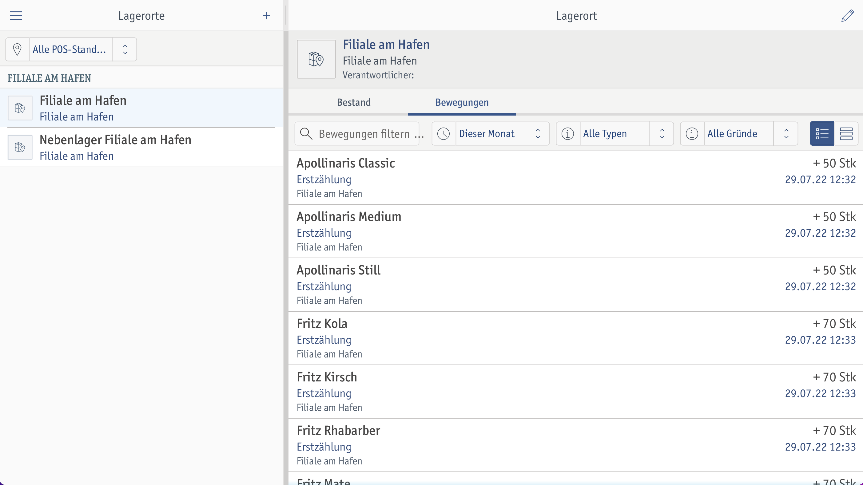Image resolution: width=863 pixels, height=485 pixels.
Task: Click the 29.07.22 12:33 date of Fritz Rhabarber
Action: tap(821, 447)
